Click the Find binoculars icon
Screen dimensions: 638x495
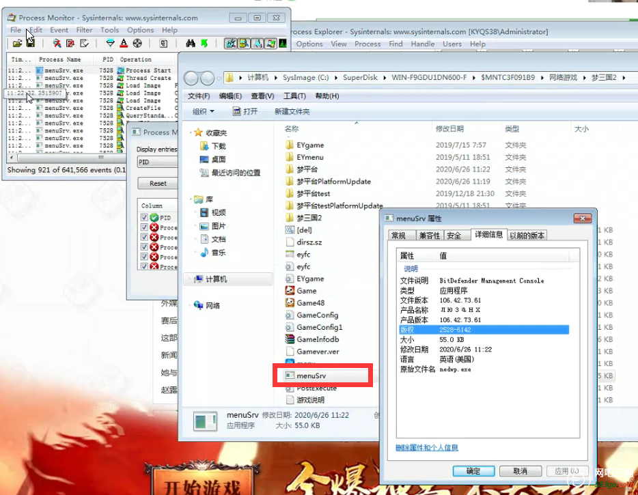[191, 43]
